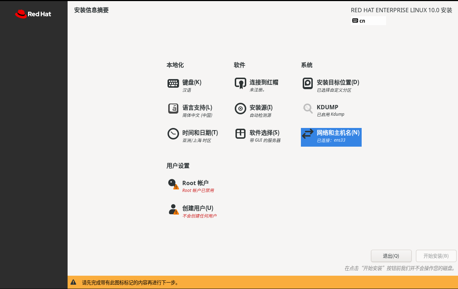Click the status text 汉语
Screen dimensions: 458x289
(187, 90)
